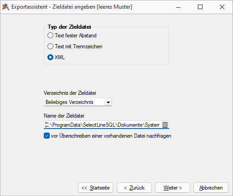Open file browse icon in Zieldatei field
The image size is (233, 196).
(165, 125)
